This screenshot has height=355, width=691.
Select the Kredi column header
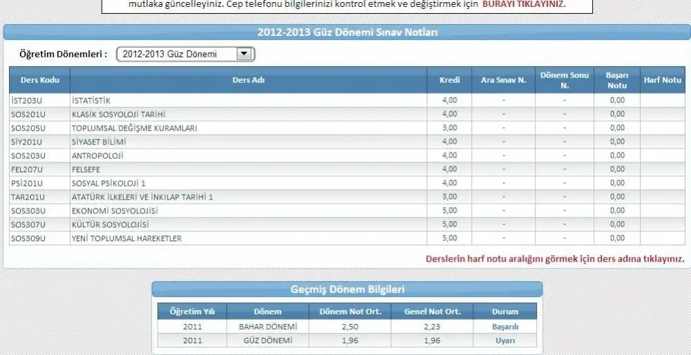coord(450,80)
